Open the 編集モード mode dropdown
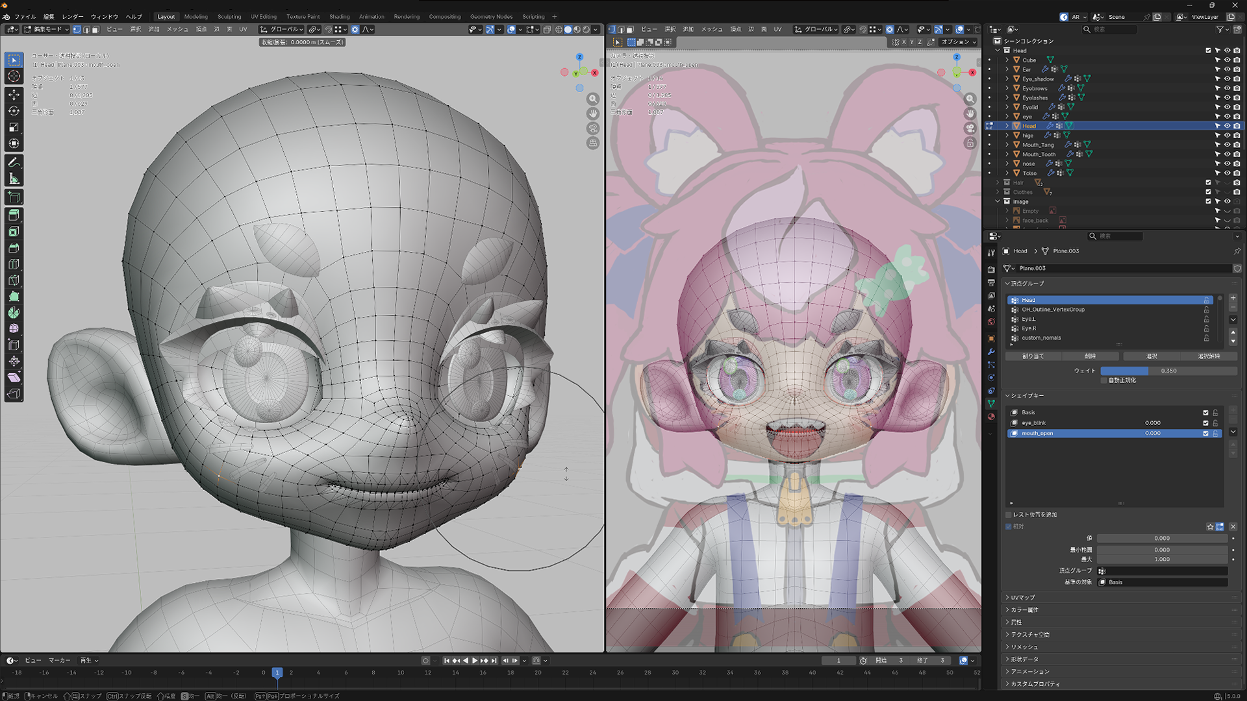This screenshot has height=701, width=1247. click(x=46, y=29)
